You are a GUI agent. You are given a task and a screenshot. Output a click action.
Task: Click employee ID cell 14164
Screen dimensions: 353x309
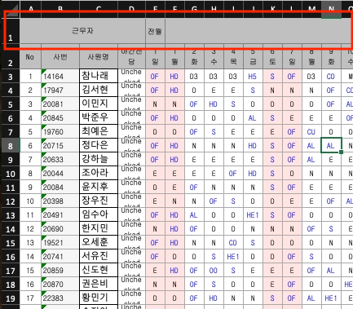click(x=60, y=77)
